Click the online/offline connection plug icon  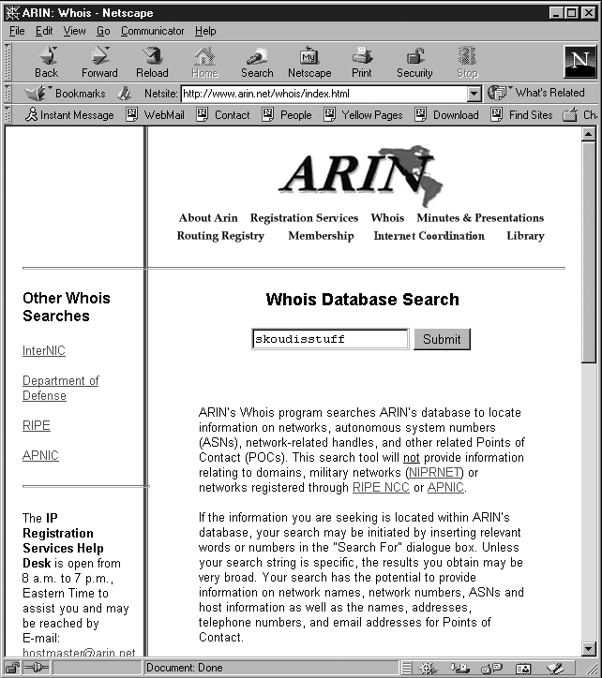click(36, 668)
